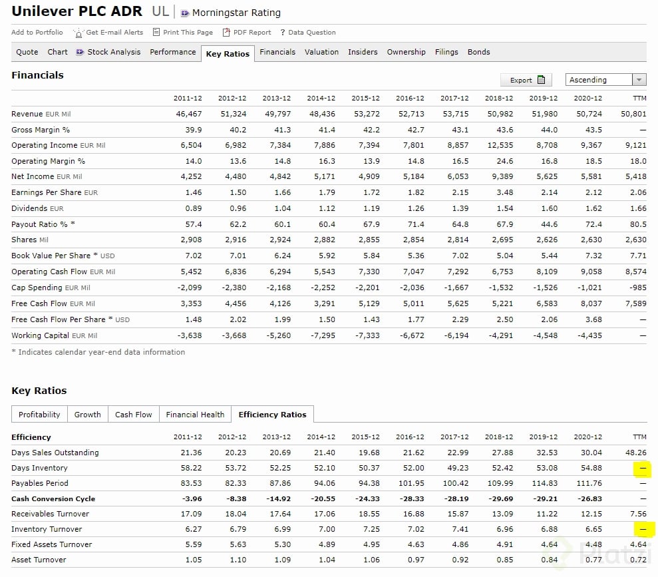Image resolution: width=658 pixels, height=577 pixels.
Task: Click the Days Inventory row label
Action: [39, 468]
